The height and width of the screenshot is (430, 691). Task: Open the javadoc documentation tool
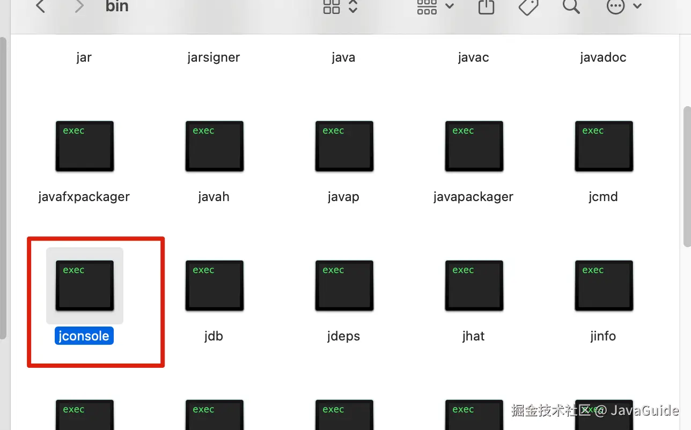(x=603, y=57)
